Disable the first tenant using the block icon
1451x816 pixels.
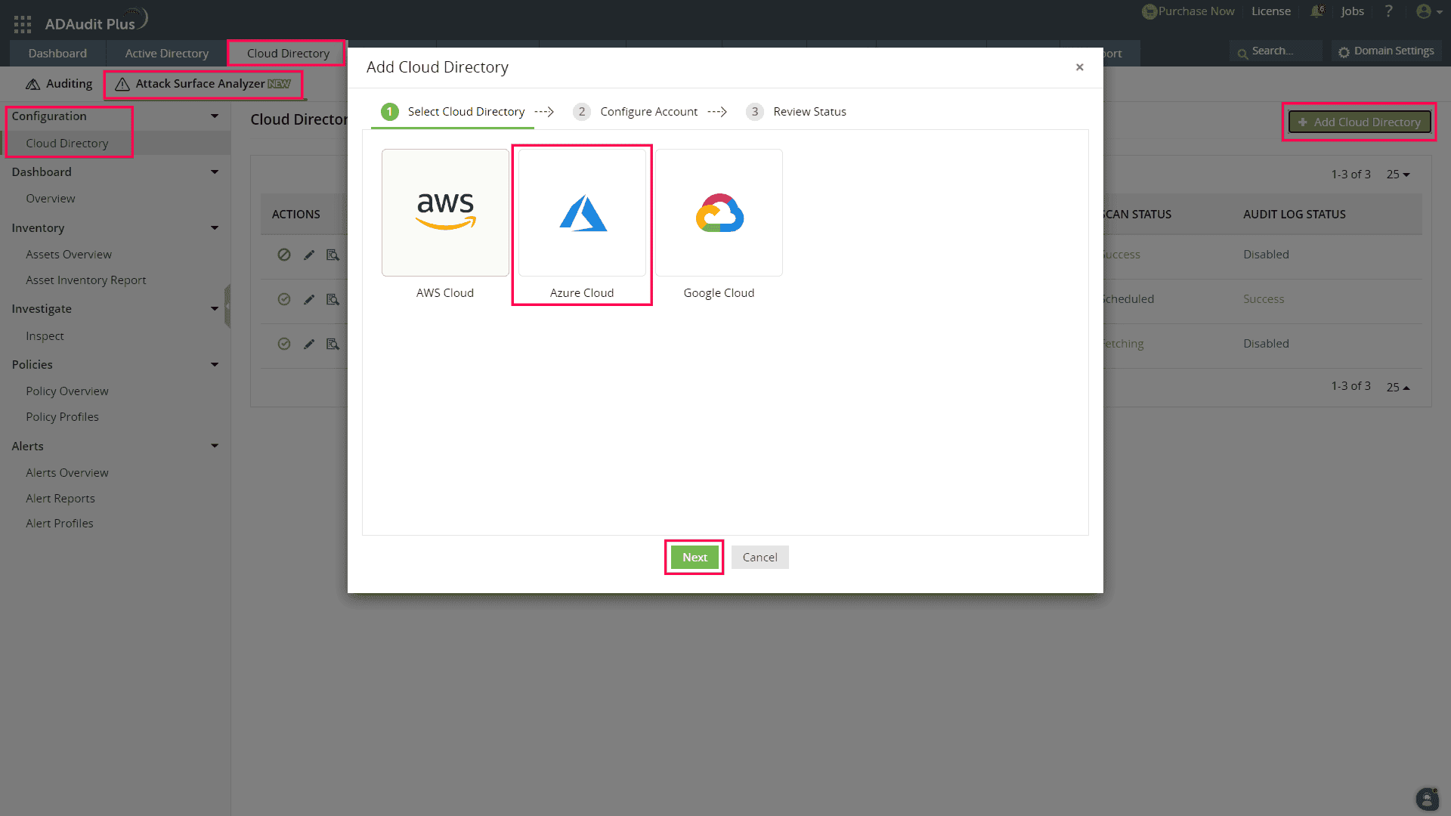(284, 255)
